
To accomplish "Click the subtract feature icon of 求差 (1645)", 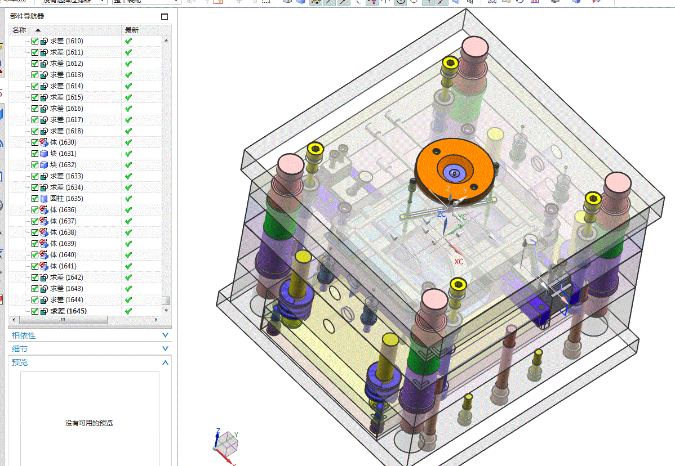I will [x=44, y=311].
